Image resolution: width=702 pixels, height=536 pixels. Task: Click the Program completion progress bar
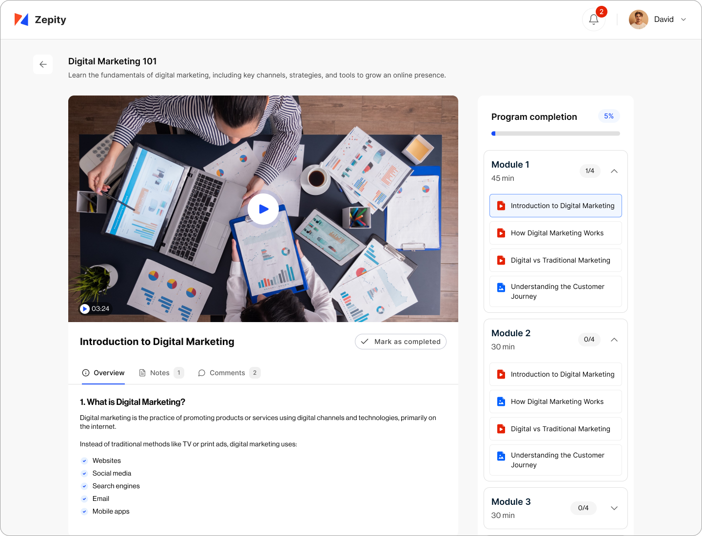556,134
